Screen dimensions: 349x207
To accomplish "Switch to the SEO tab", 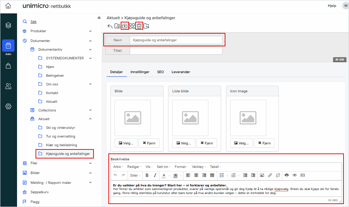I will pyautogui.click(x=160, y=72).
